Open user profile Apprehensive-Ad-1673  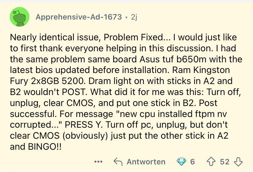[x=79, y=17]
